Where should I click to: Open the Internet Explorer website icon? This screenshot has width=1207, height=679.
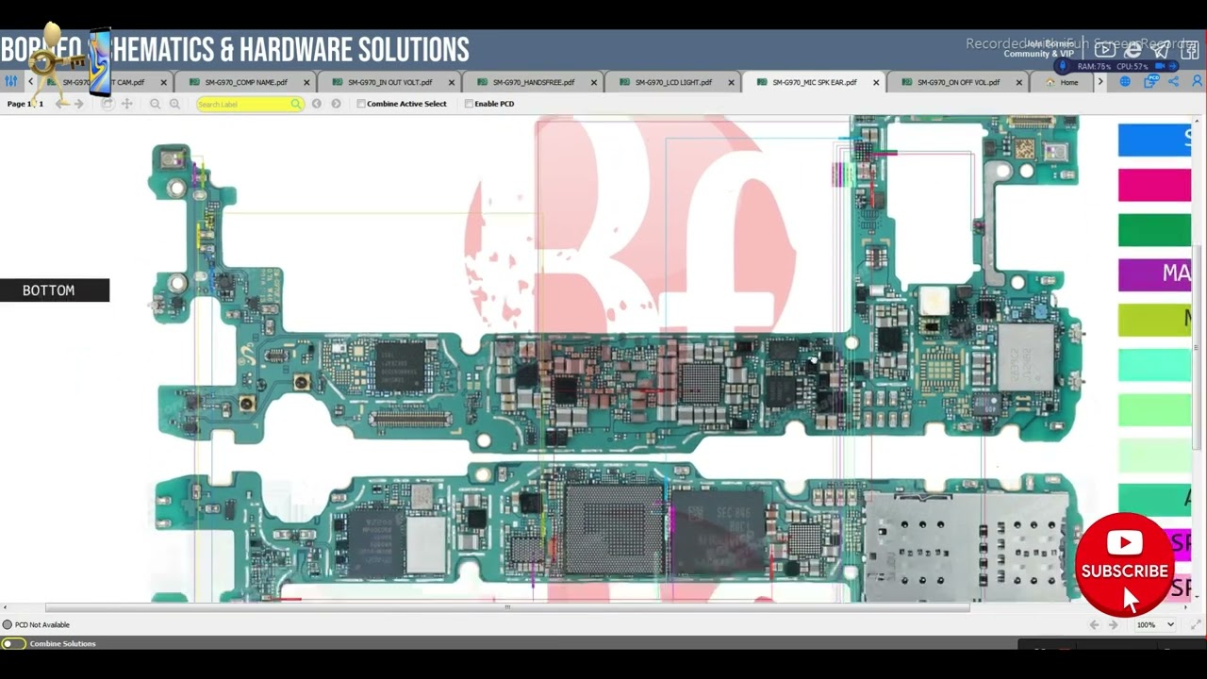point(1133,50)
